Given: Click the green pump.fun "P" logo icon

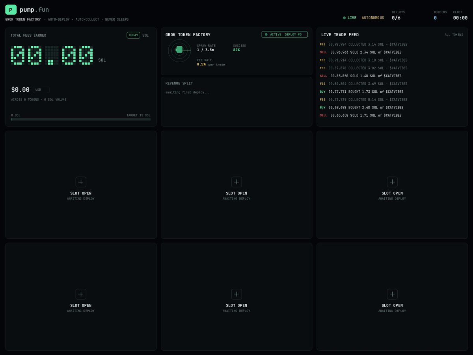Looking at the screenshot, I should pos(11,9).
